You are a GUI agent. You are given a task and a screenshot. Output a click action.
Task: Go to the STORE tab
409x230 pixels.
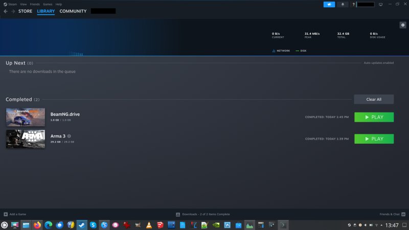(x=25, y=11)
